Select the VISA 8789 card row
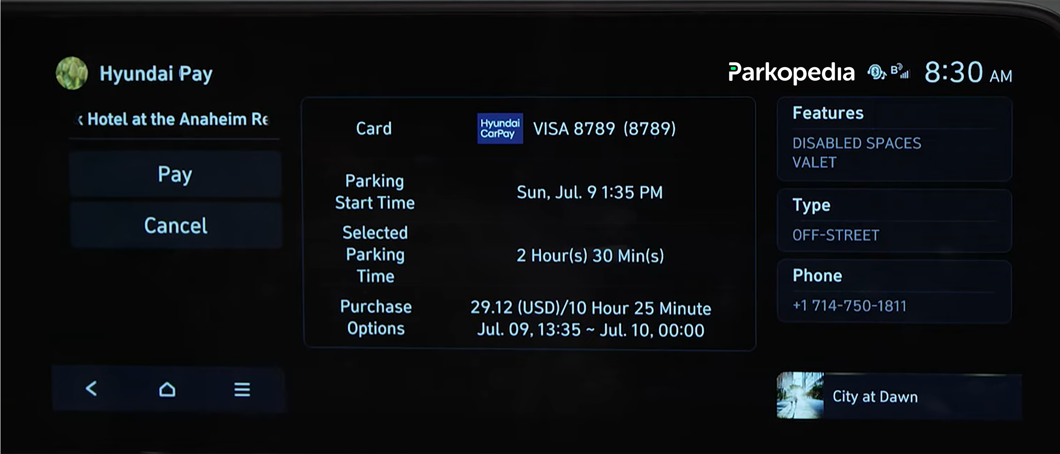 tap(604, 129)
